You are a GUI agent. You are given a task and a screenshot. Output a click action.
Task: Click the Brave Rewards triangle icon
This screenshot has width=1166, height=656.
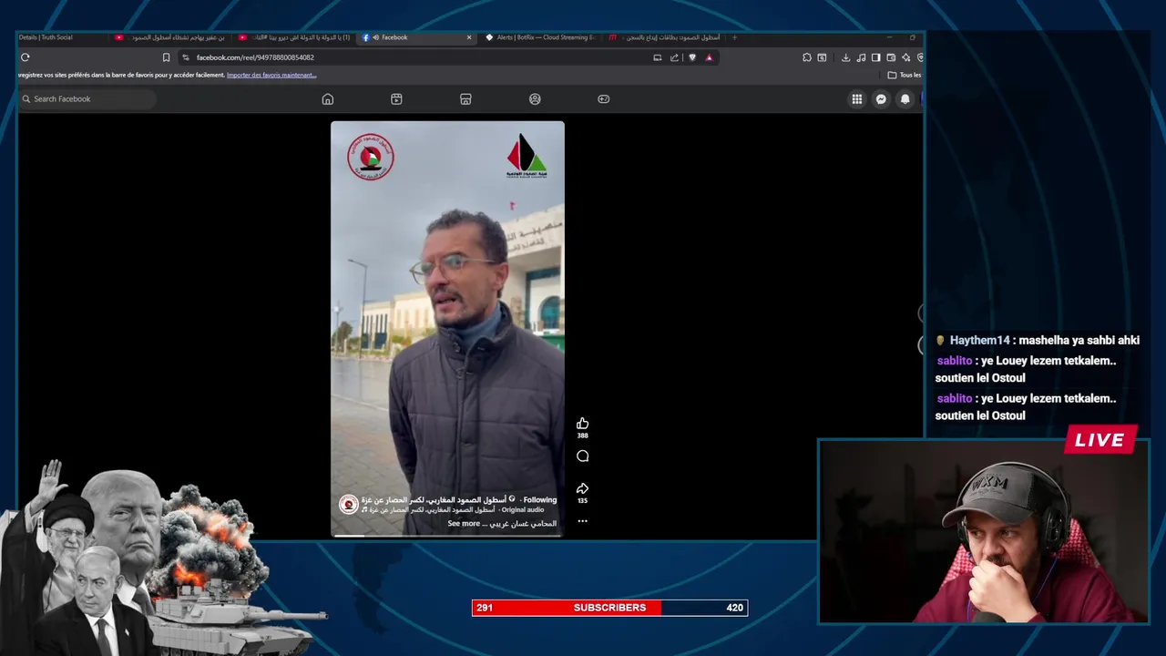709,57
